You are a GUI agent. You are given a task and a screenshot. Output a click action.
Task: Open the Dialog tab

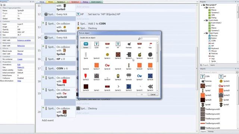pos(85,2)
